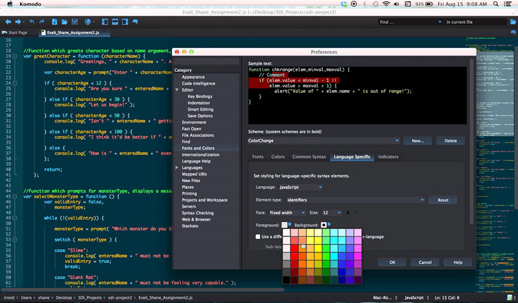The image size is (518, 303).
Task: Toggle the bold style button beside Size
Action: click(347, 212)
